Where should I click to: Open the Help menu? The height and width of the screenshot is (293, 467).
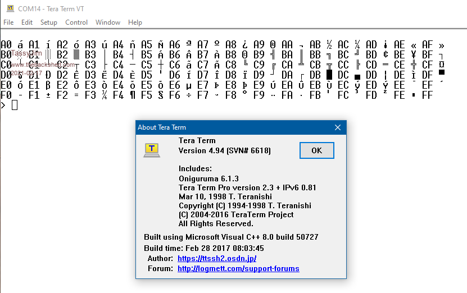(x=135, y=22)
